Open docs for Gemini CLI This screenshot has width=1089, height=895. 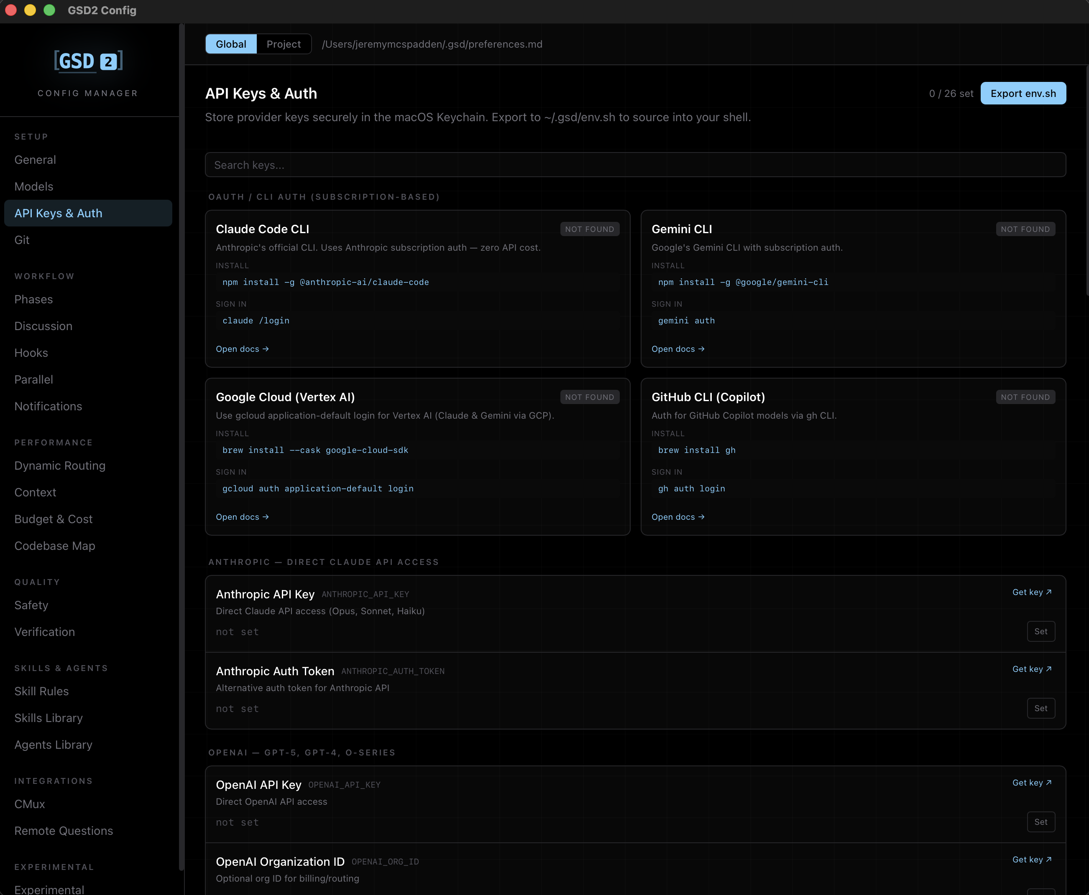tap(678, 349)
